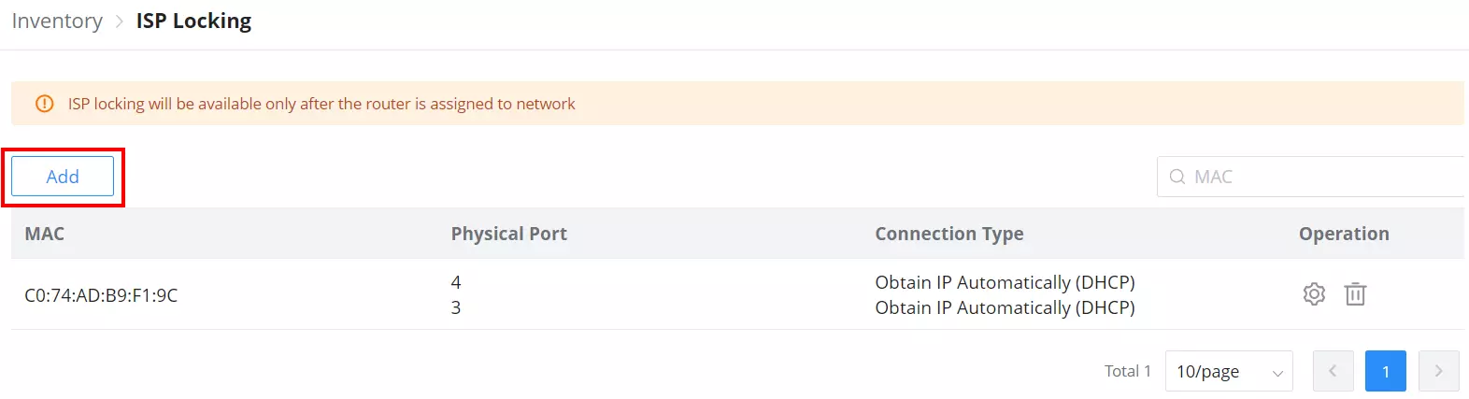Open configuration gear for C0:74:AD:B9:F1:9C

[x=1314, y=294]
